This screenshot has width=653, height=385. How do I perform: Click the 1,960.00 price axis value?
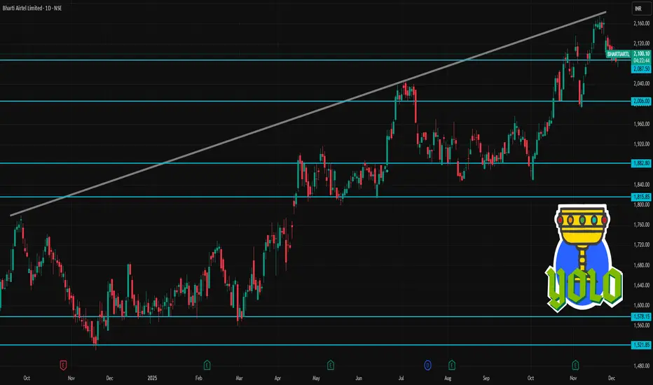pyautogui.click(x=641, y=124)
